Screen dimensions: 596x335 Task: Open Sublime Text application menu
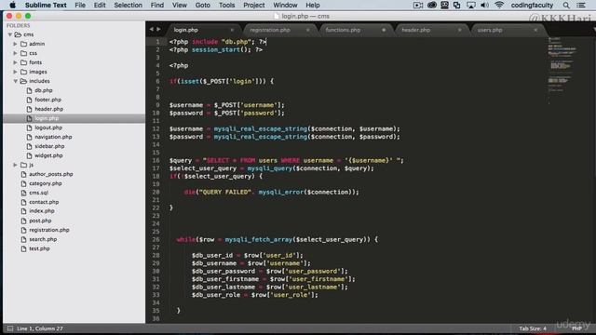tap(46, 5)
